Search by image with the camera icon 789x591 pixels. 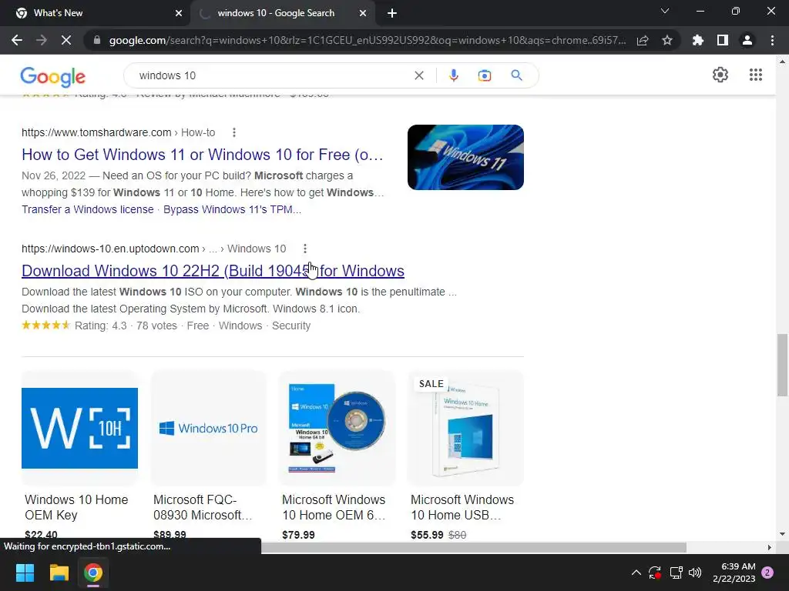pos(485,75)
